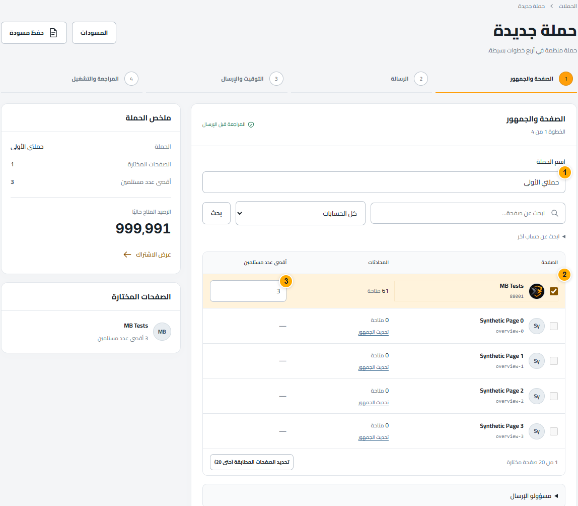Focus the max recipients field for MB Tests
Viewport: 578px width, 506px height.
248,291
